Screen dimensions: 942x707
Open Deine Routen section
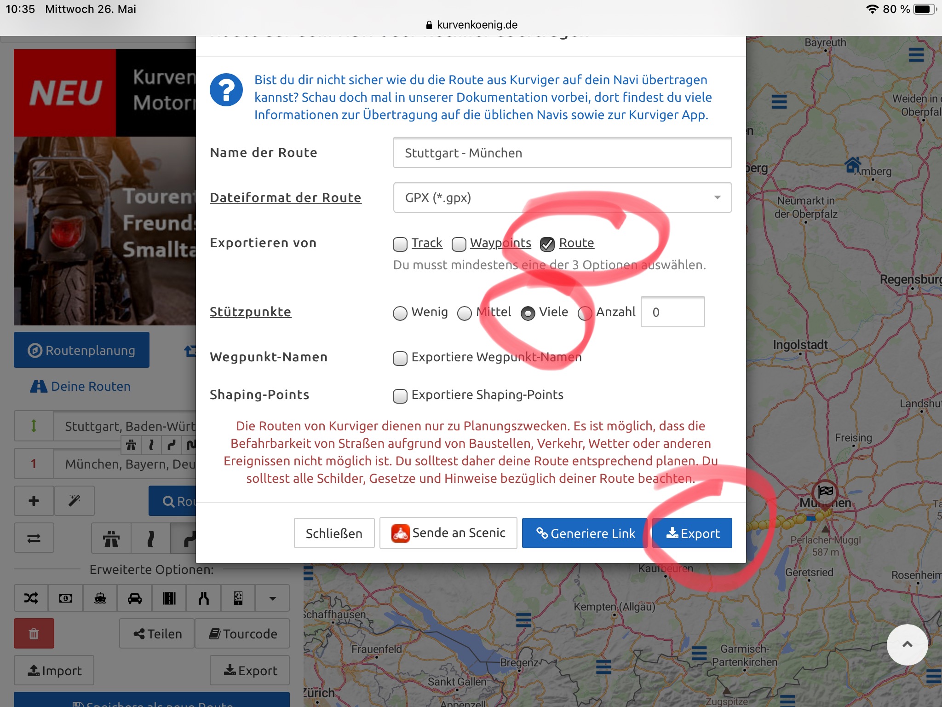pyautogui.click(x=80, y=386)
